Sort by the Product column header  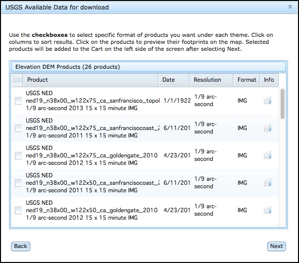click(90, 80)
